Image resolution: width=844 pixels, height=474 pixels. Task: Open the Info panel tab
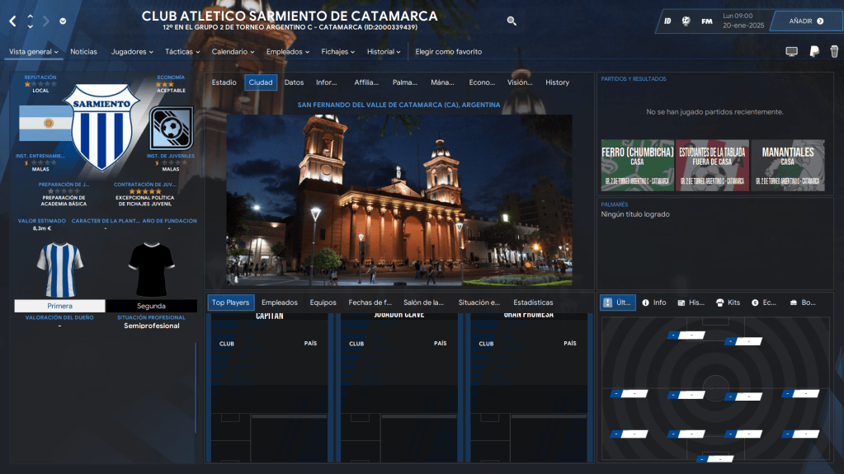654,303
